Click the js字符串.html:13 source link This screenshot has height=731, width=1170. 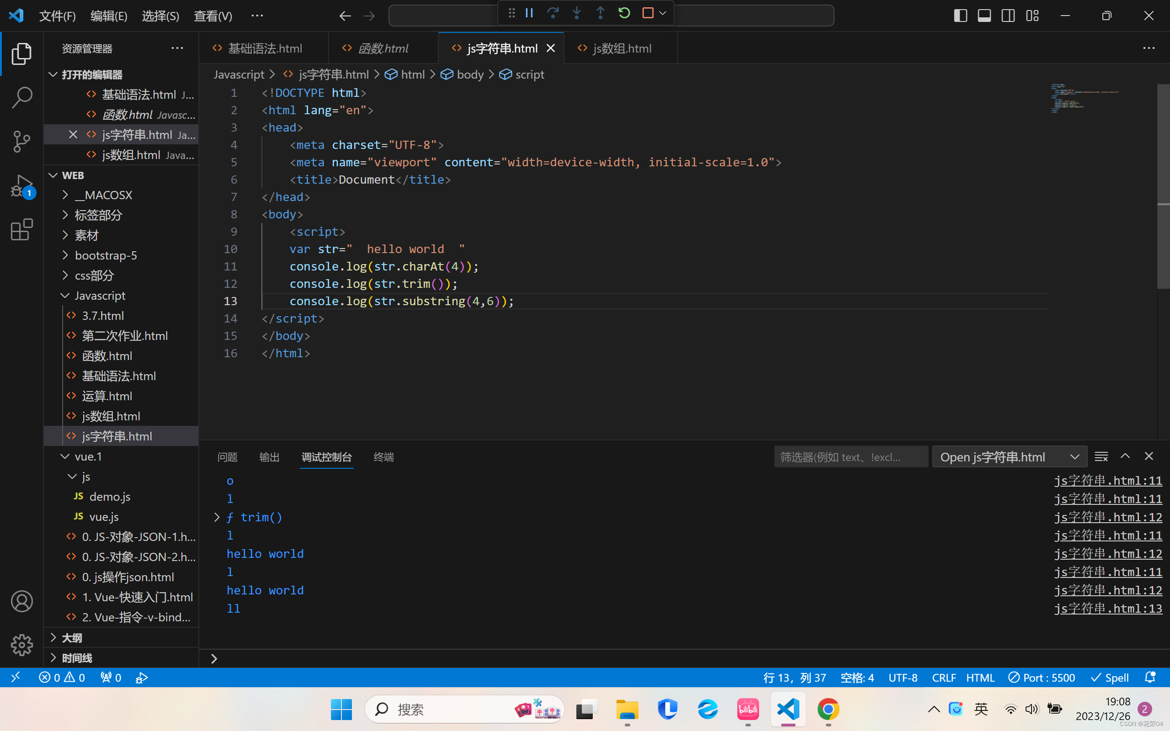1108,608
